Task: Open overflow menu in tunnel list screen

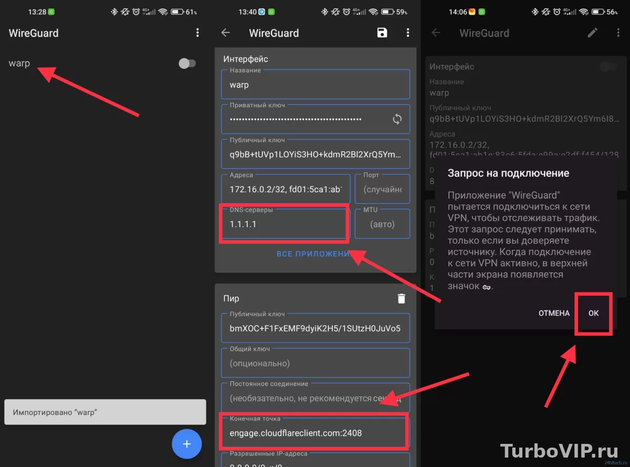Action: coord(197,33)
